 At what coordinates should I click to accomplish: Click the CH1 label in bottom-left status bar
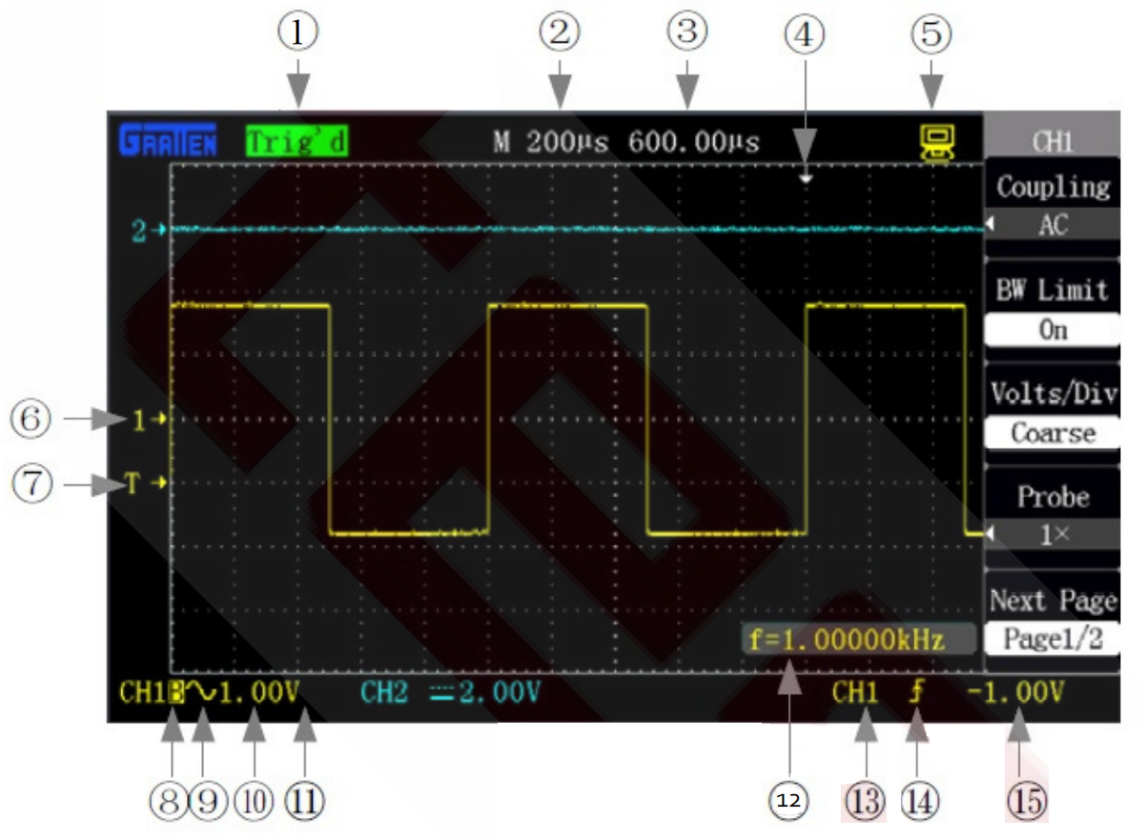(144, 693)
